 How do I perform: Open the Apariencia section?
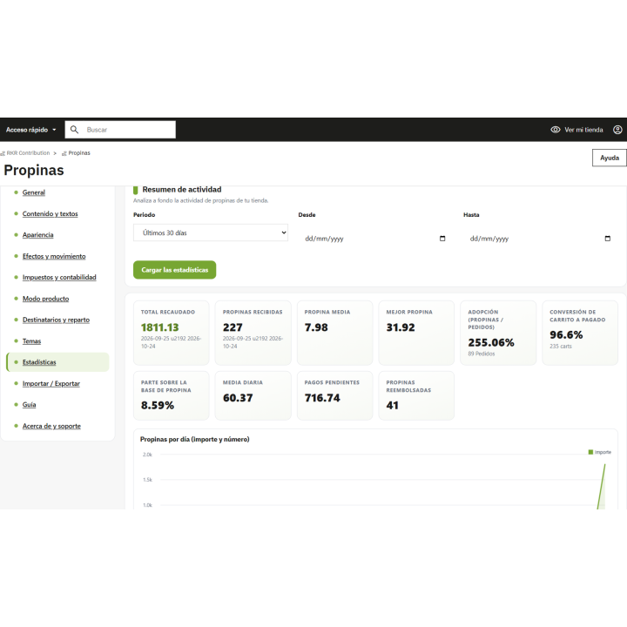[37, 235]
